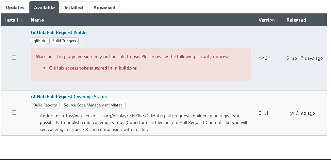Open the GitHub access tokens security notice

point(93,68)
